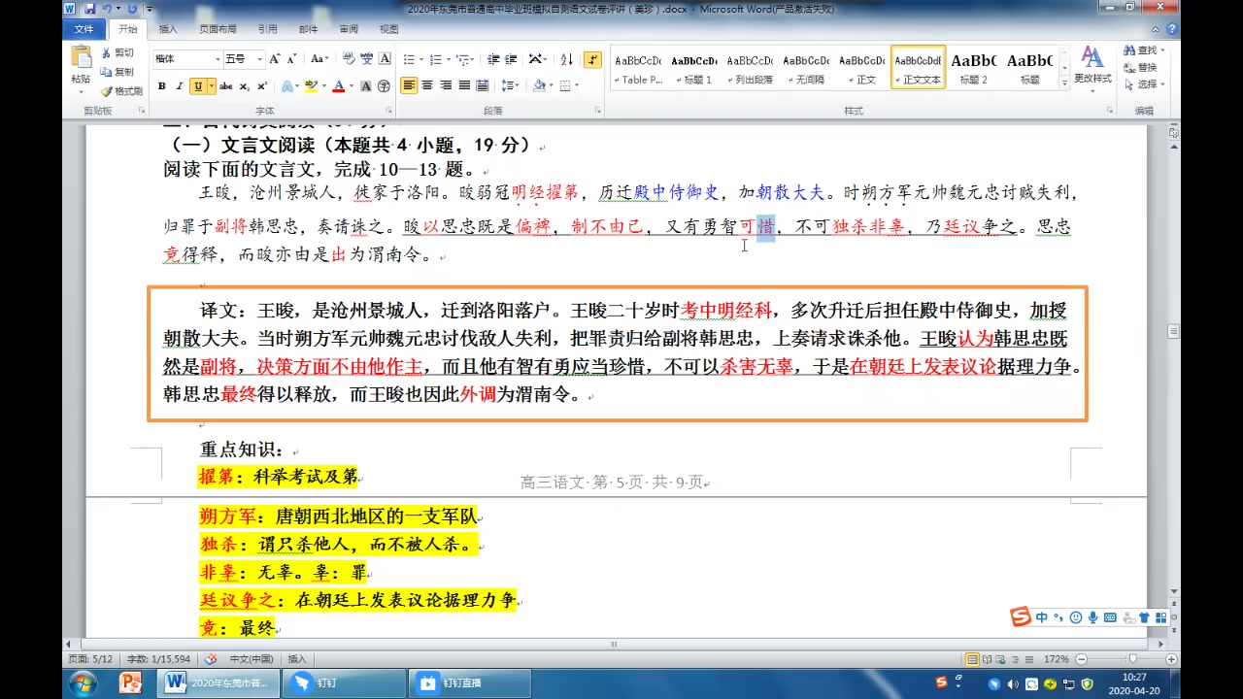Screen dimensions: 1243x699
Task: Click the zoom out minus button
Action: (x=1082, y=659)
